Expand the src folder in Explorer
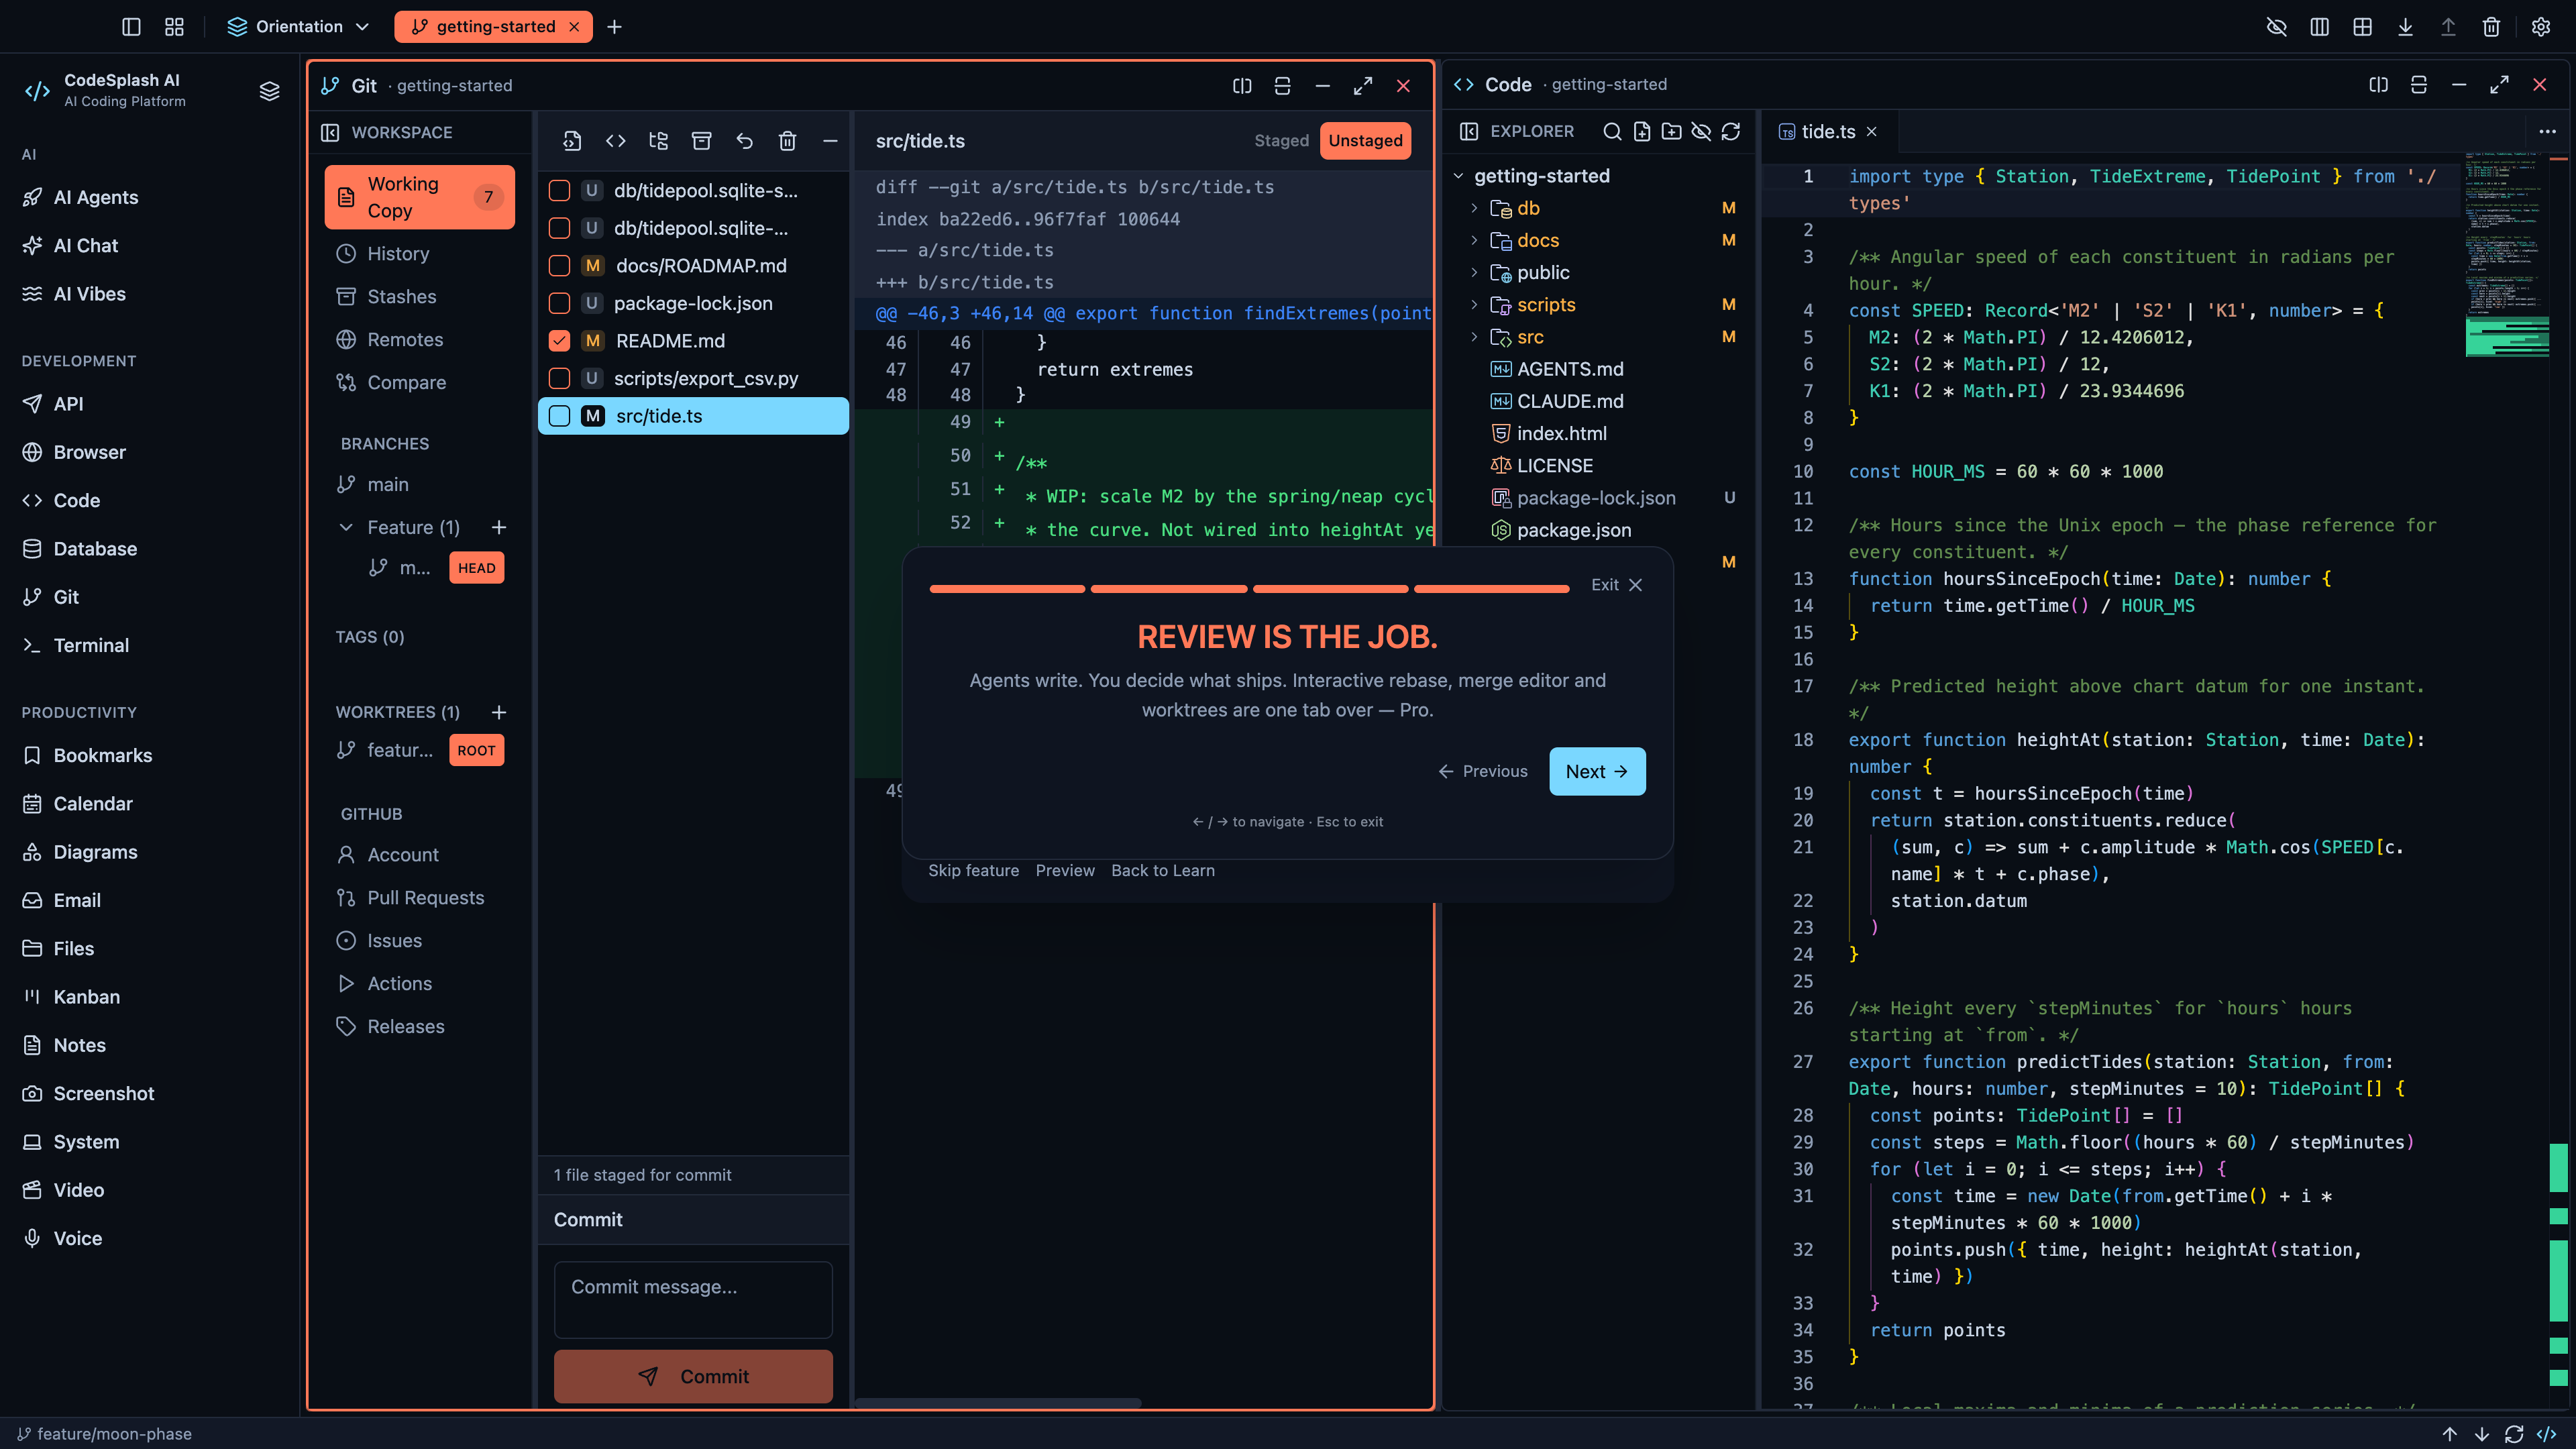This screenshot has height=1449, width=2576. [1474, 337]
